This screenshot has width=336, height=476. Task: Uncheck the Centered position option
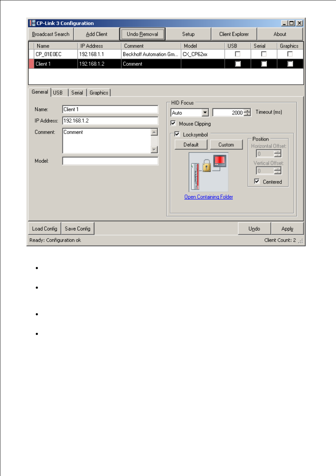(x=257, y=181)
